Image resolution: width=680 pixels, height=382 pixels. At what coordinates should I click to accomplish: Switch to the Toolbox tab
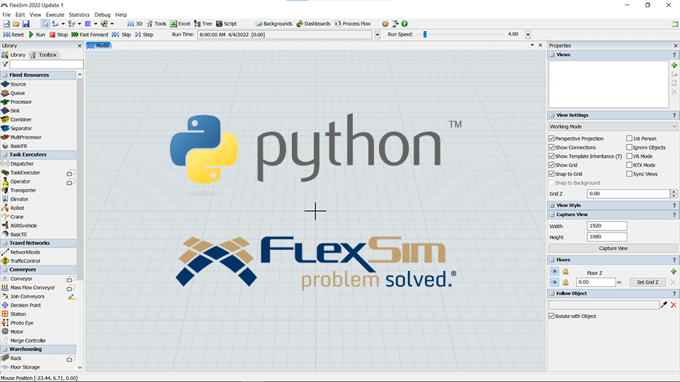coord(44,55)
